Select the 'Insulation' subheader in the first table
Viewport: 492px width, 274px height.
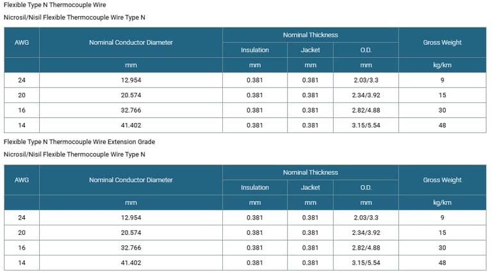[x=255, y=50]
